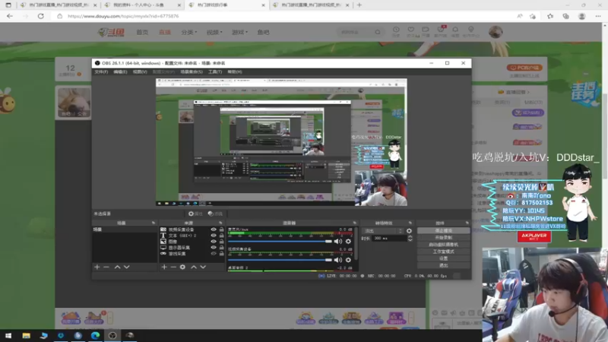Refresh the Douyu page in Edge

[x=41, y=16]
